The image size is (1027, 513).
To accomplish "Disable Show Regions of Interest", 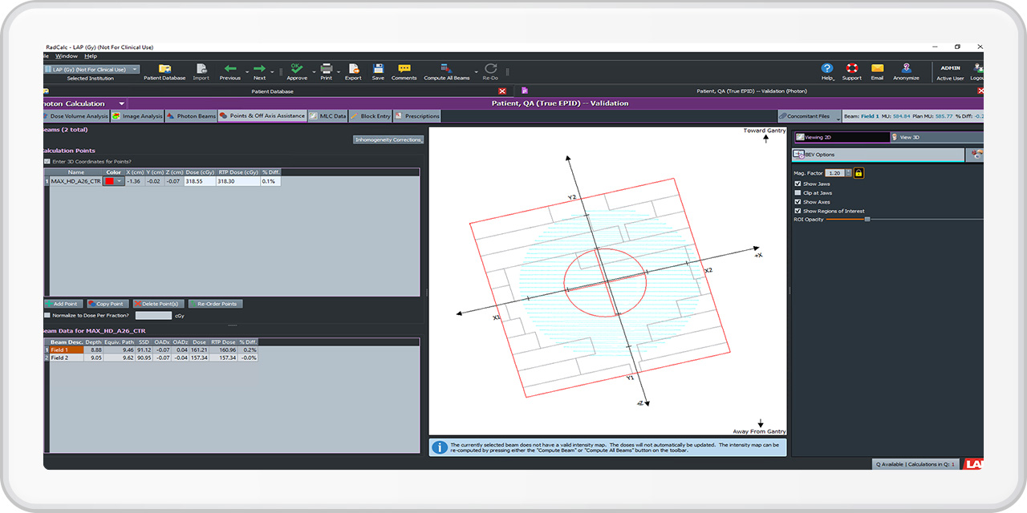I will point(798,211).
